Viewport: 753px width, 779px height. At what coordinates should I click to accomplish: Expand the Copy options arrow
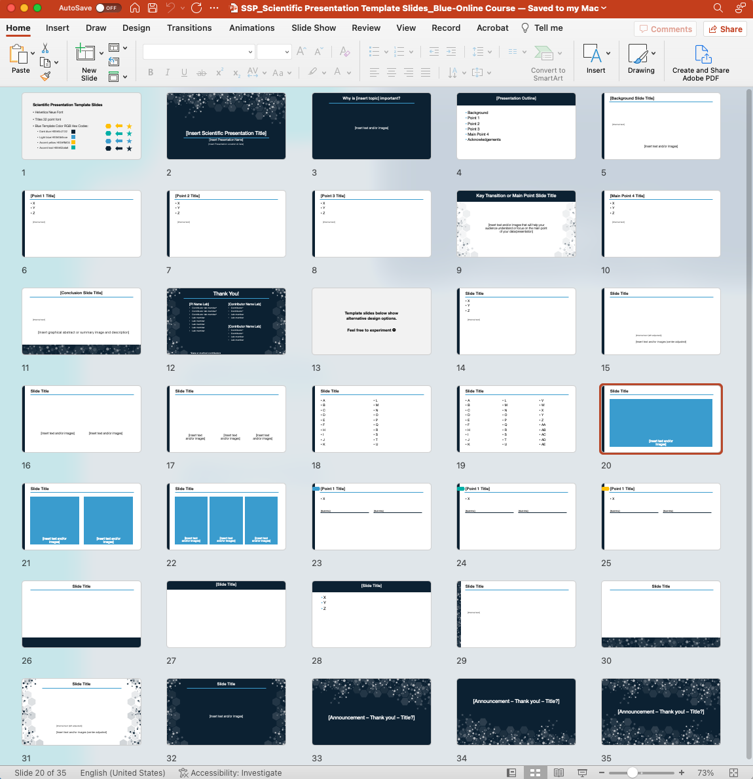[56, 63]
